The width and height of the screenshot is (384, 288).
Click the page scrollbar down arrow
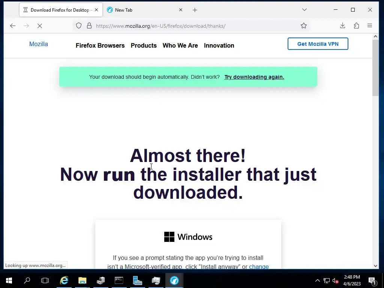[x=375, y=266]
